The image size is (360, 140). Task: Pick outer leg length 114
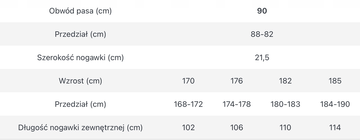point(335,128)
